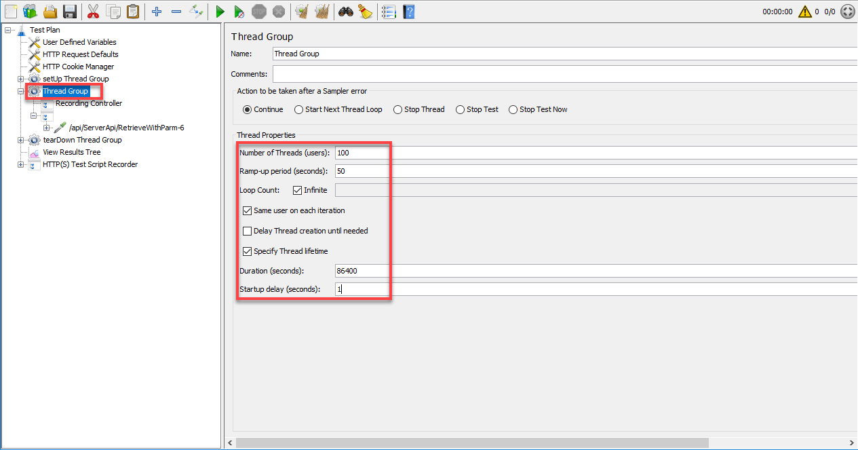This screenshot has width=858, height=450.
Task: Click the Search binoculars icon
Action: (346, 12)
